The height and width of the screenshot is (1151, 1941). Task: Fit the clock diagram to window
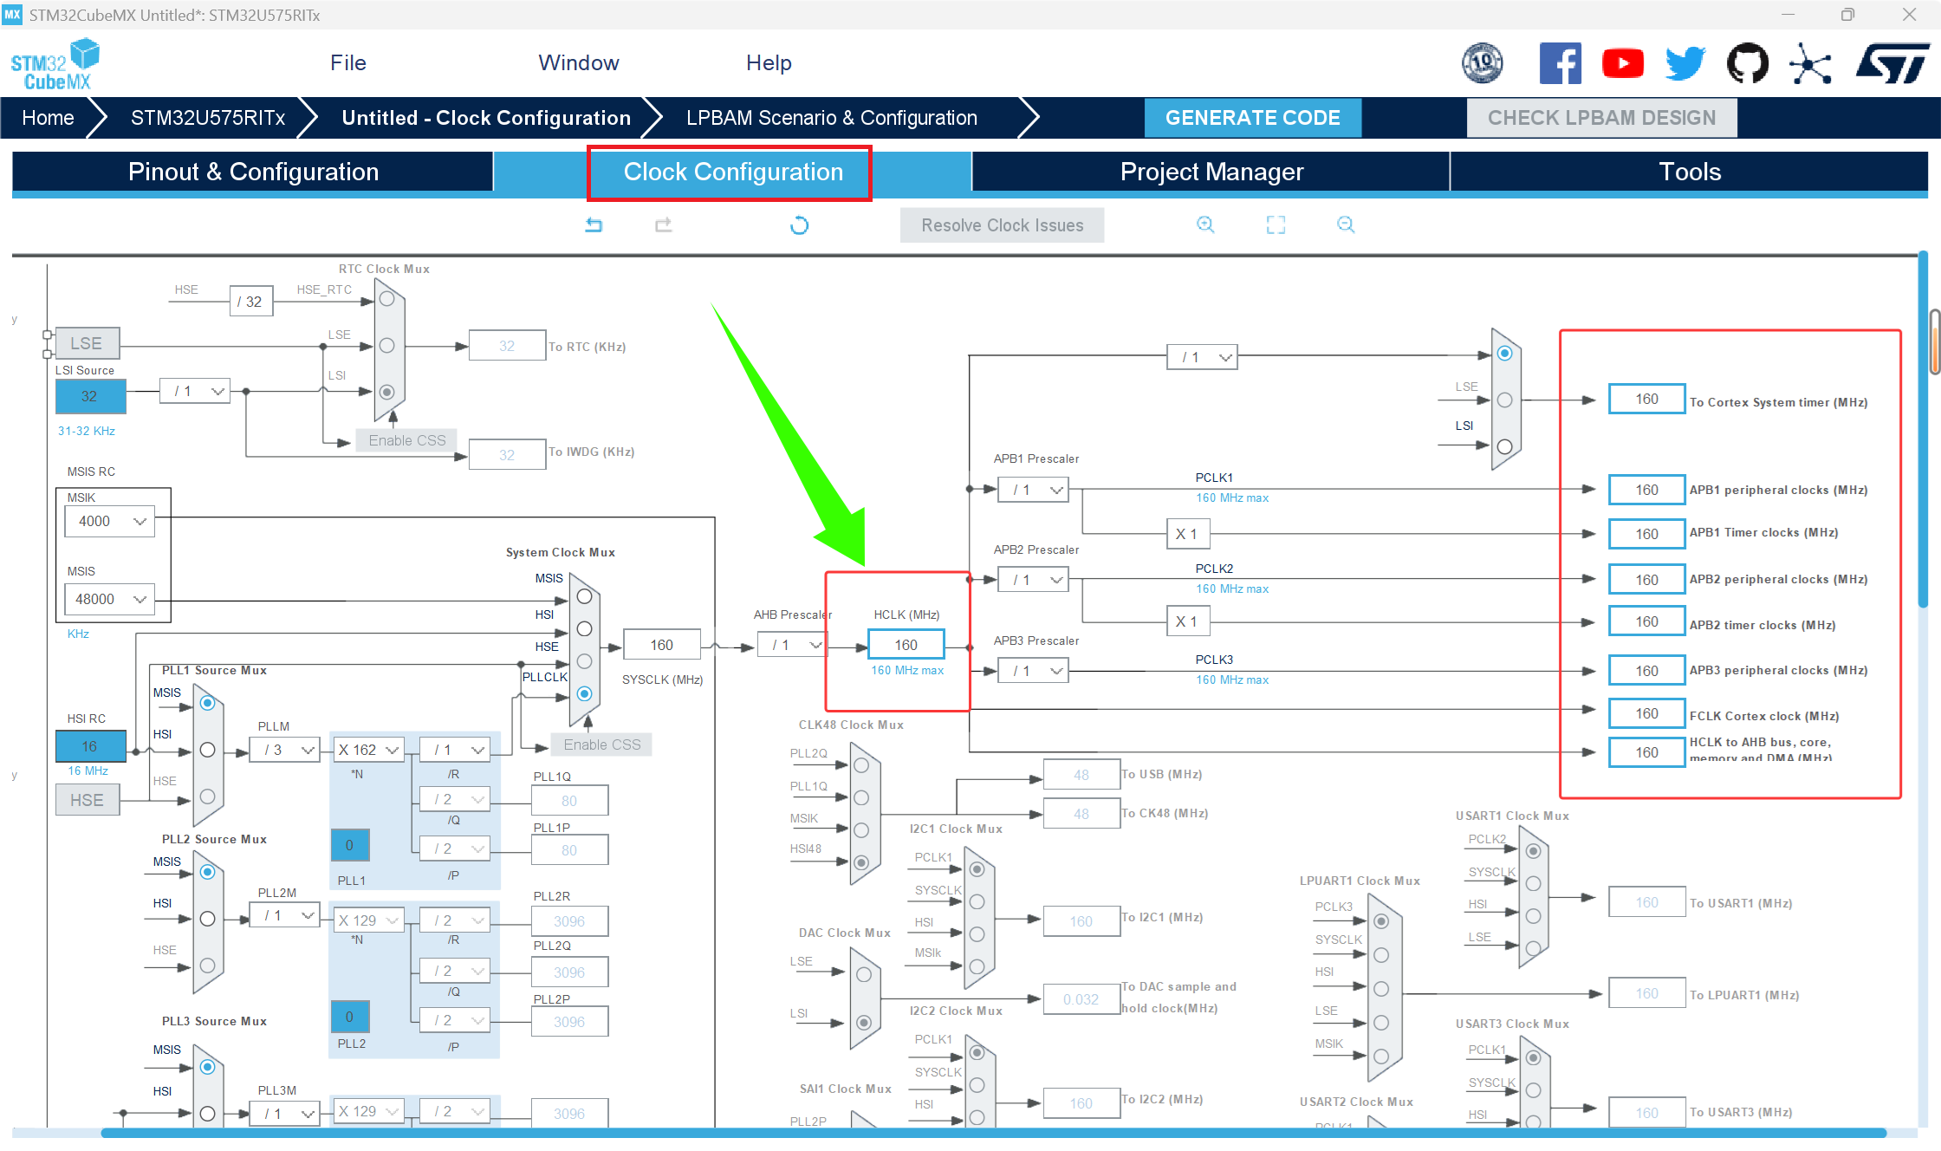pos(1276,225)
